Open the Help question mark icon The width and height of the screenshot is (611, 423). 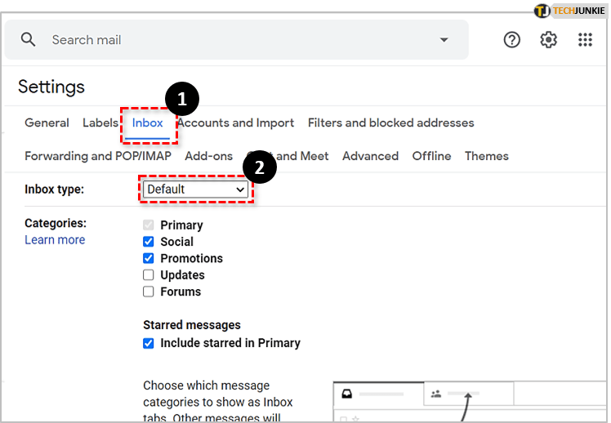pyautogui.click(x=512, y=40)
